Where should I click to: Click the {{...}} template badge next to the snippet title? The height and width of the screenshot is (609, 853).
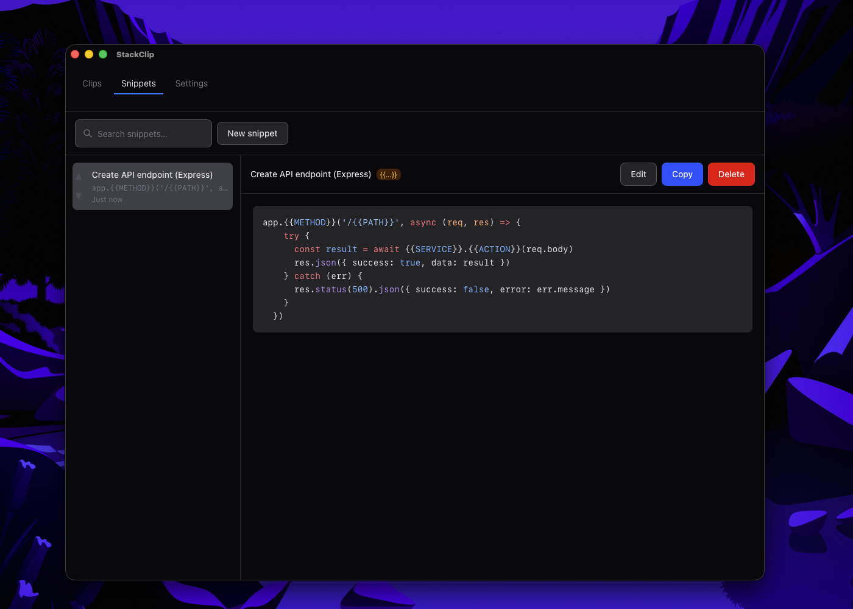[x=388, y=175]
